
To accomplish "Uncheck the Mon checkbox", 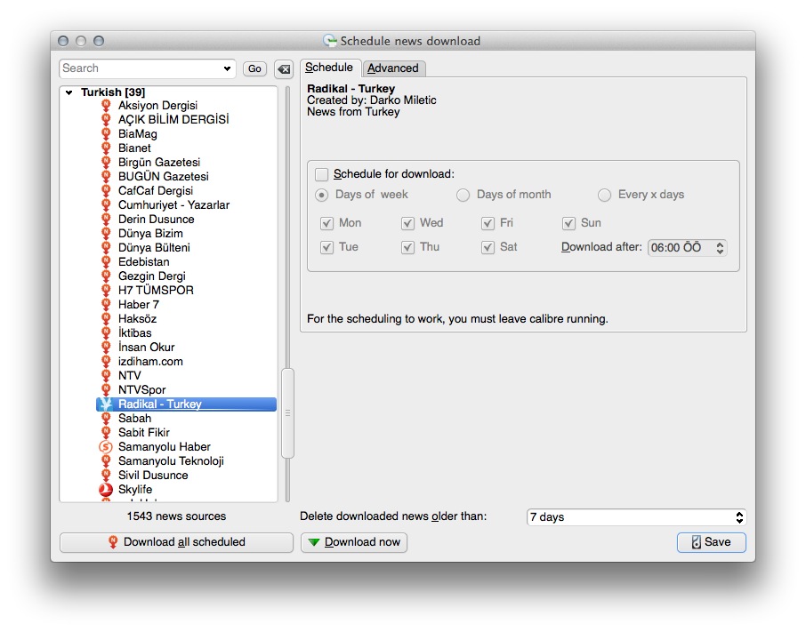I will (x=326, y=223).
